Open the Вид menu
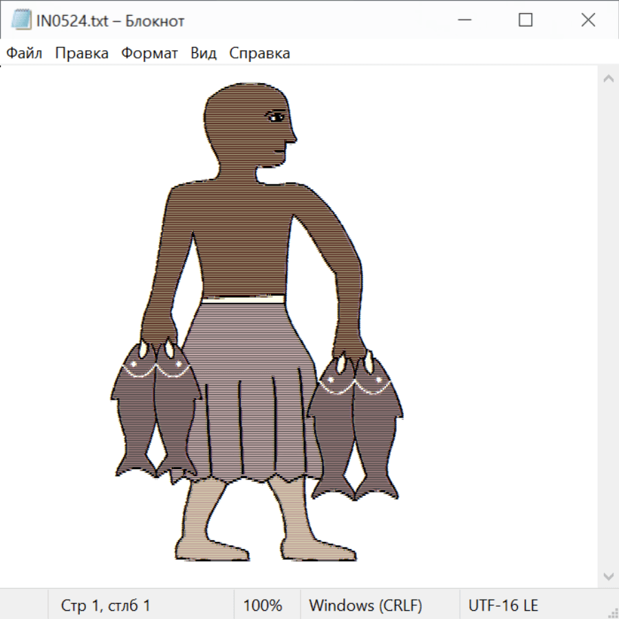Screen dimensions: 619x619 pyautogui.click(x=204, y=54)
